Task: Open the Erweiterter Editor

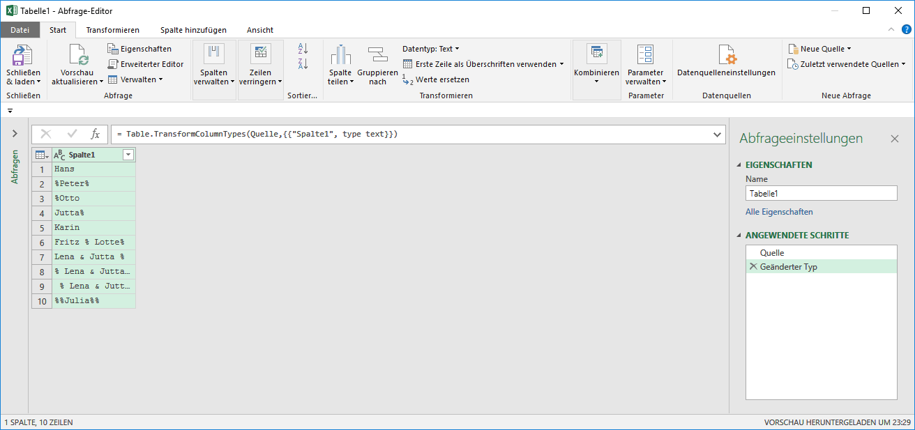Action: [145, 64]
